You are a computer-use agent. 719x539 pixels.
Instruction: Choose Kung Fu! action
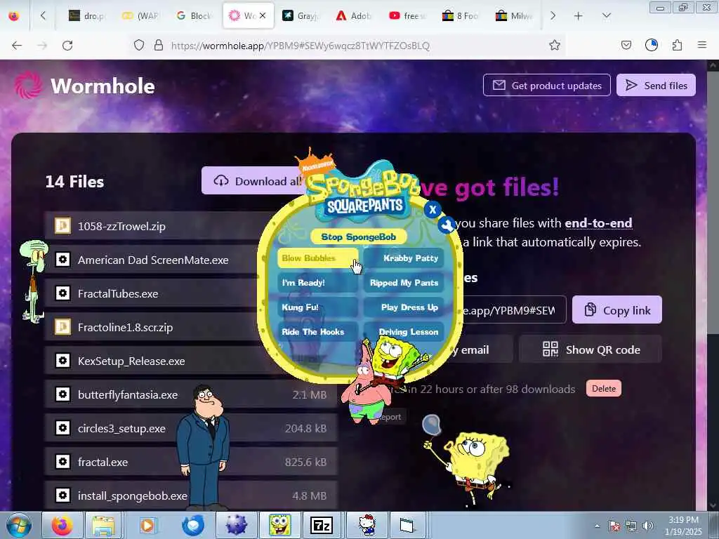(317, 307)
